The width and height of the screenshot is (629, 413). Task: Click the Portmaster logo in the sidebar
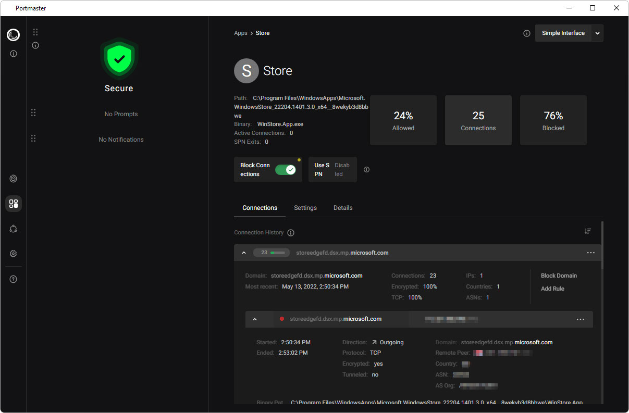pos(13,35)
